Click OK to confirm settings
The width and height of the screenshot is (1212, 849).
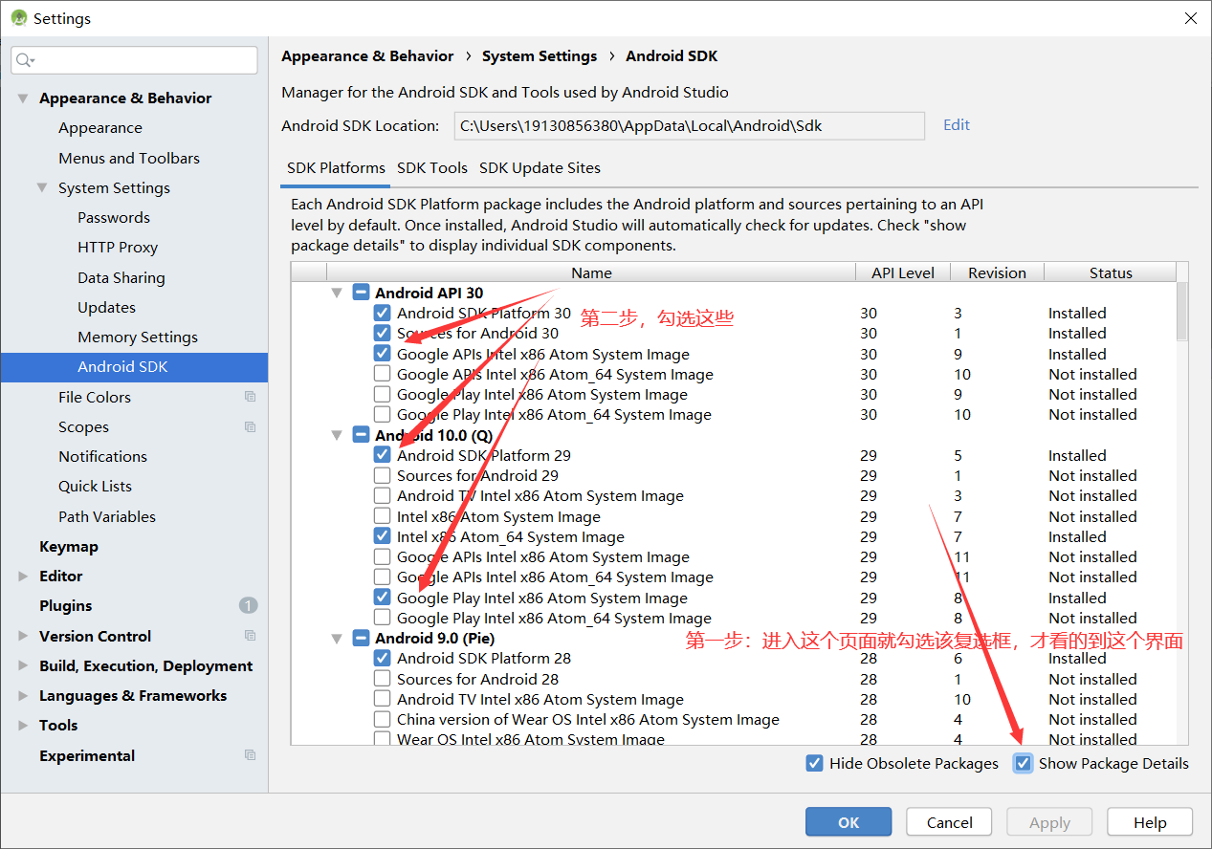pyautogui.click(x=848, y=822)
